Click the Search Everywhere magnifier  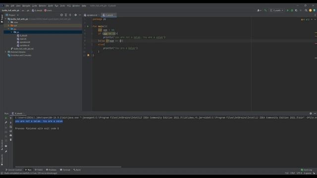click(x=306, y=10)
